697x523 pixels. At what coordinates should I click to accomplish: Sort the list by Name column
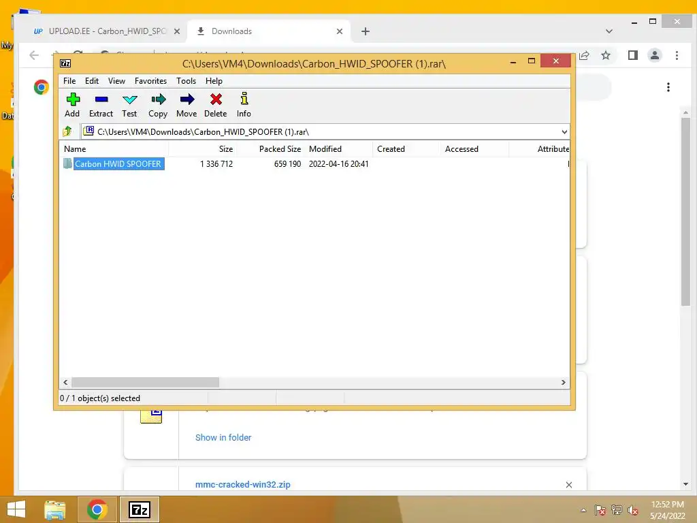coord(114,149)
